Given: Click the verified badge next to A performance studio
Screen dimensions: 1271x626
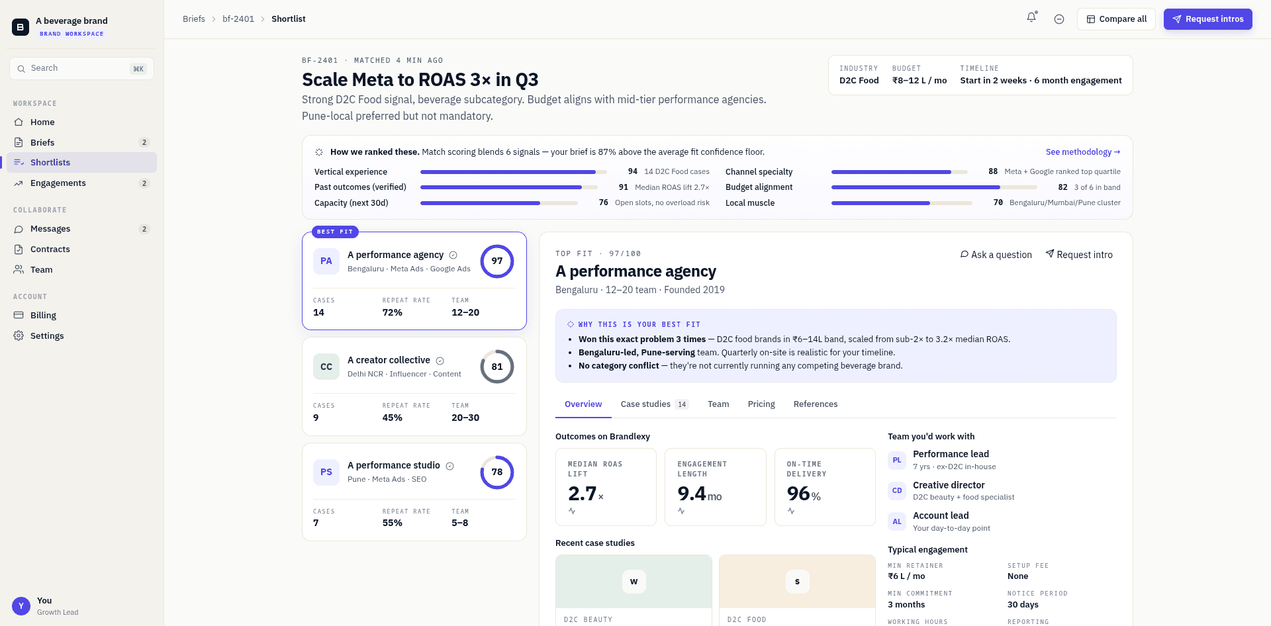Looking at the screenshot, I should (450, 466).
